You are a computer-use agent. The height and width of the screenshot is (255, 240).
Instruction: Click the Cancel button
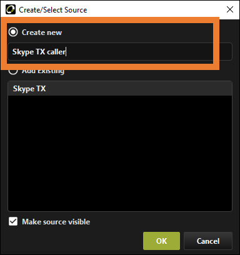coord(208,241)
